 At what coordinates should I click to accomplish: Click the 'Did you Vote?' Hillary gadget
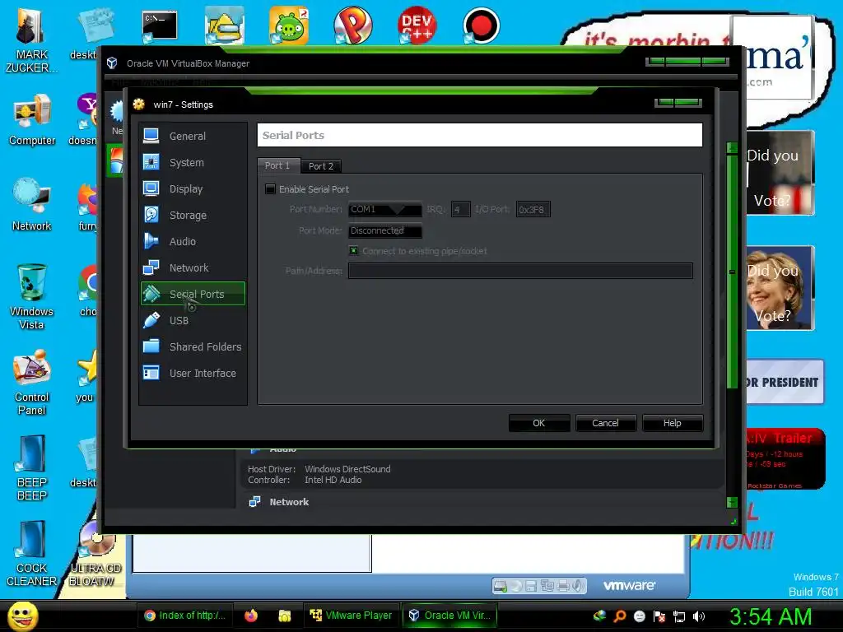click(x=780, y=288)
